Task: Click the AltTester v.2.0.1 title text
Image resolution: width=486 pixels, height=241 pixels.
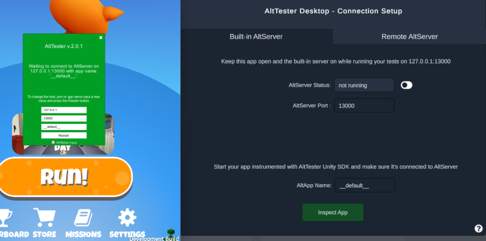Action: tap(64, 46)
